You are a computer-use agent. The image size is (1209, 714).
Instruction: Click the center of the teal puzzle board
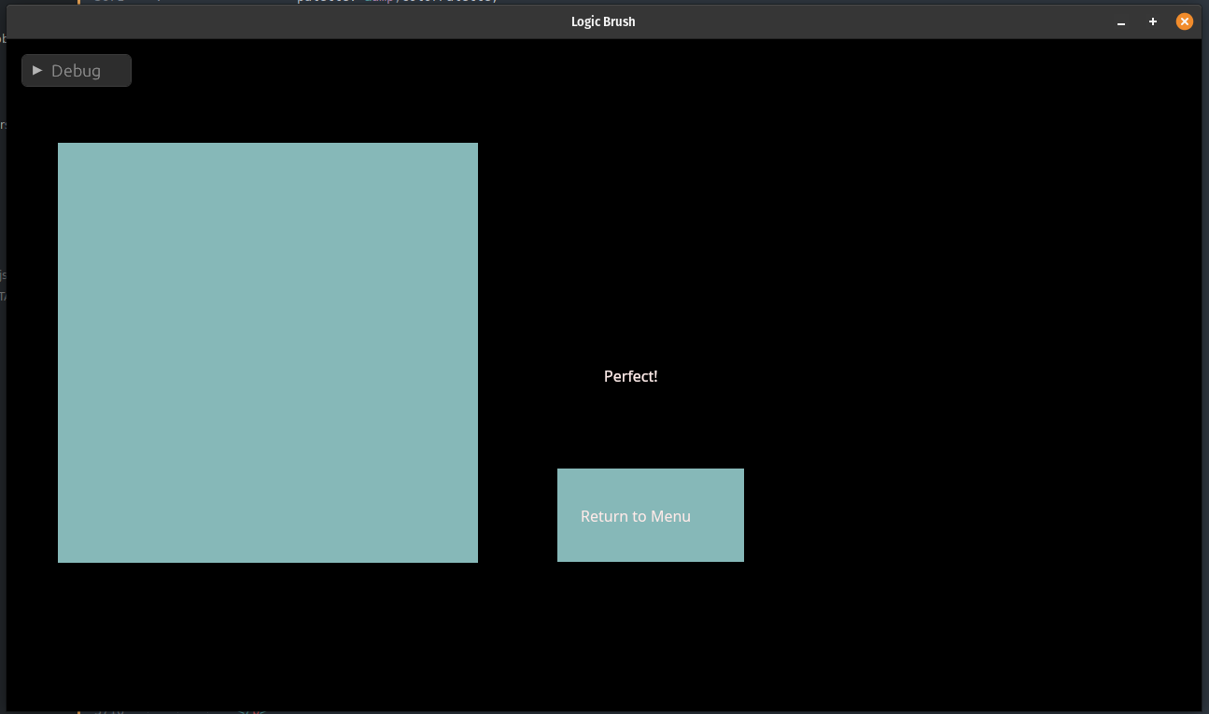click(x=268, y=353)
